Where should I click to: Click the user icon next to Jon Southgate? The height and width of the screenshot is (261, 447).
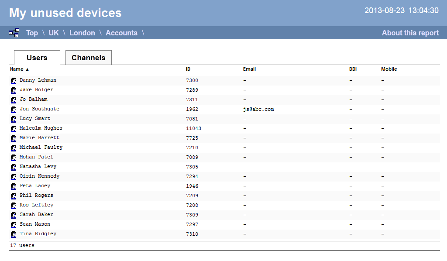click(13, 109)
